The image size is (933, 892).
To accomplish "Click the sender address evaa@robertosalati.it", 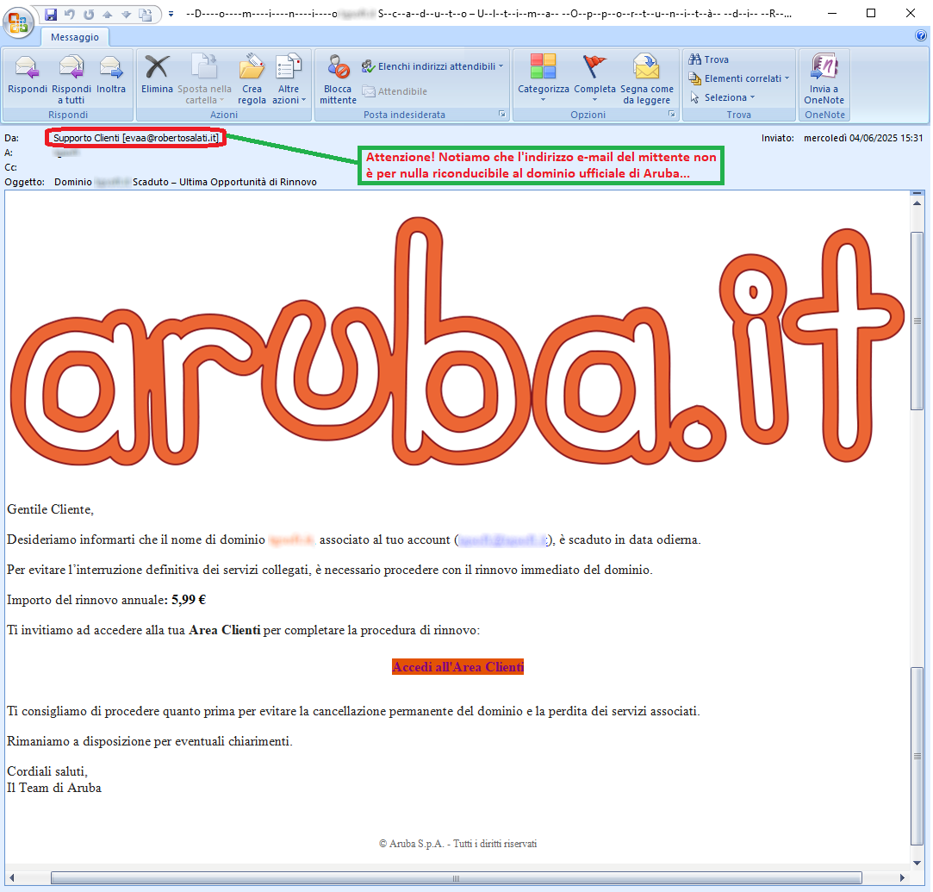I will [x=171, y=138].
